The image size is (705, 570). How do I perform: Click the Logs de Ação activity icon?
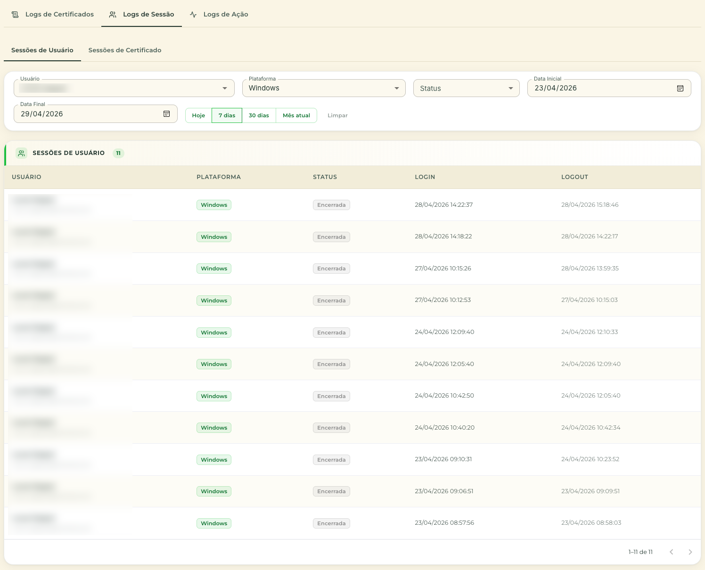[x=193, y=15]
